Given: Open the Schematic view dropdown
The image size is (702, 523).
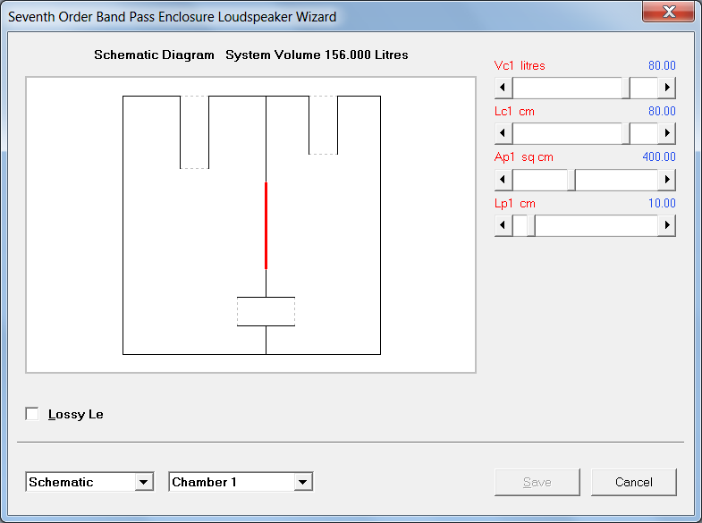Looking at the screenshot, I should pos(143,482).
